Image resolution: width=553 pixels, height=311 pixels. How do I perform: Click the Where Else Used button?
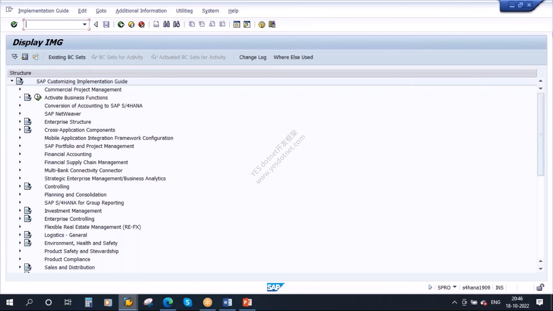293,57
